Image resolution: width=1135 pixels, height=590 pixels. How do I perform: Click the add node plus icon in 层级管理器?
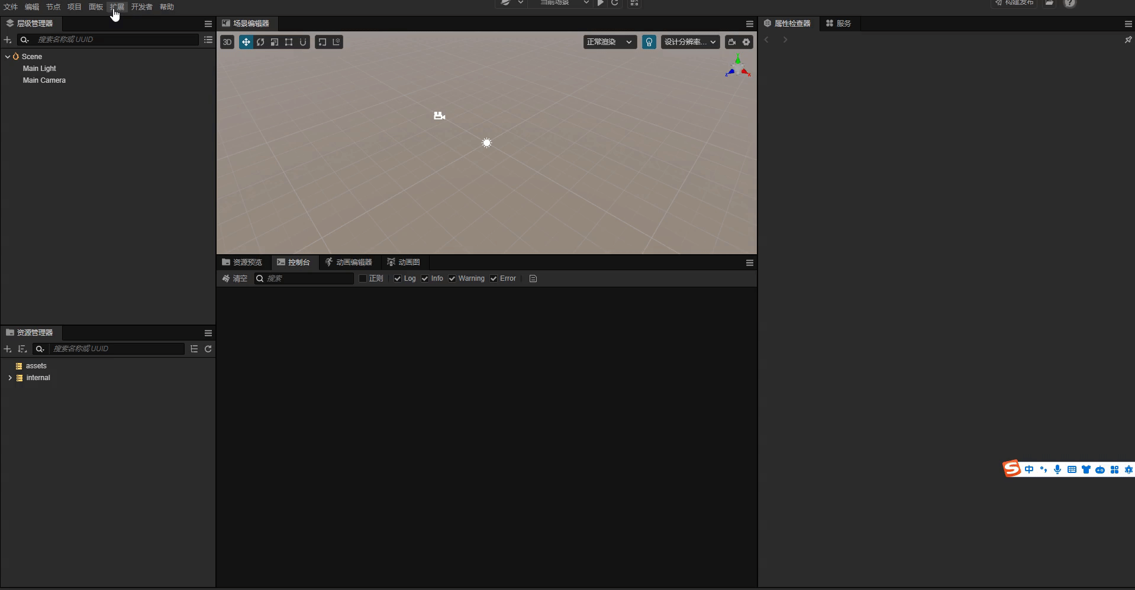pos(8,40)
